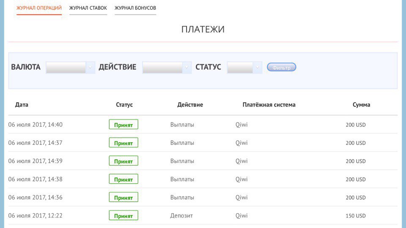Click the Сумма column header
The width and height of the screenshot is (406, 228).
point(361,105)
